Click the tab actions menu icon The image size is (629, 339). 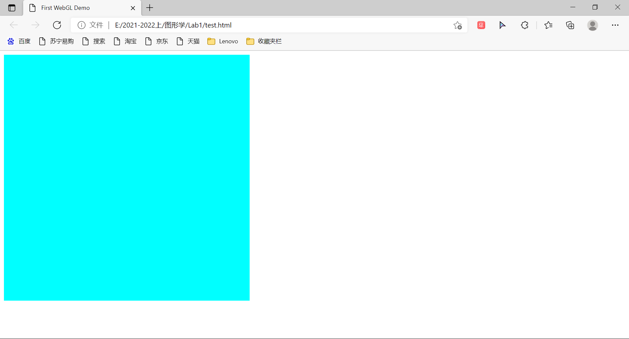pyautogui.click(x=12, y=8)
